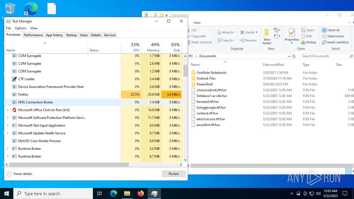Expand Microsoft Text Input Application row

7,125
